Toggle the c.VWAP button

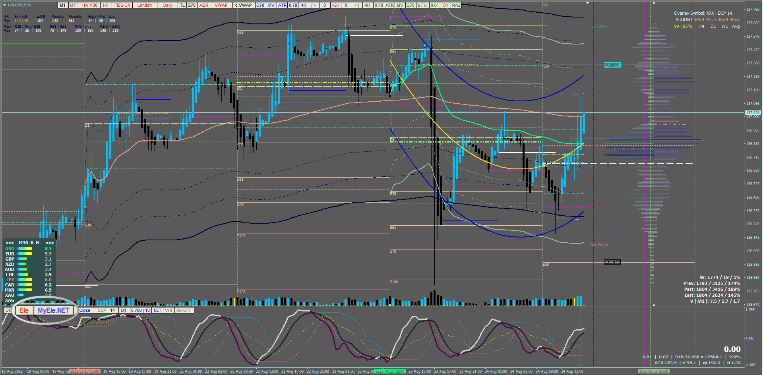[244, 5]
